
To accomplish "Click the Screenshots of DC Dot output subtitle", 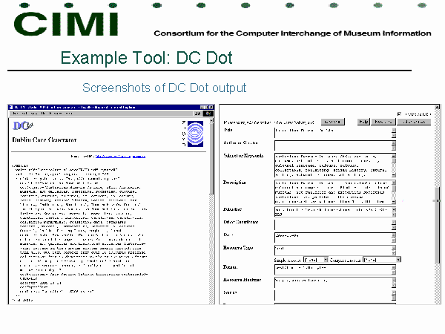I will point(165,88).
